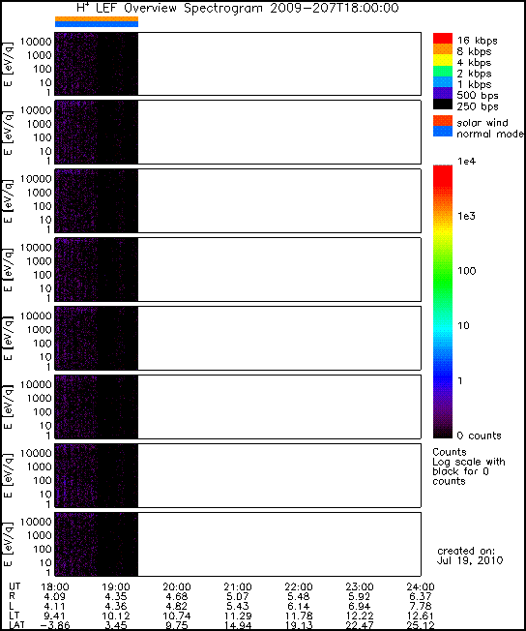Click the "1 kbps" legend text
Viewport: 526px width, 631px height.
click(475, 84)
